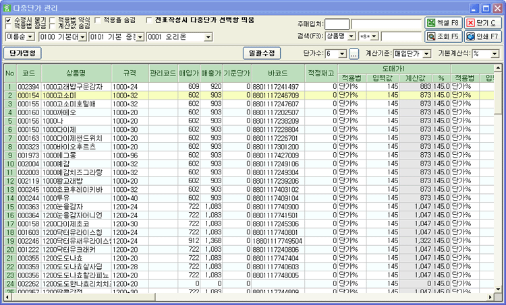Click barcode 8801117427009
Image resolution: width=506 pixels, height=305 pixels.
point(278,156)
